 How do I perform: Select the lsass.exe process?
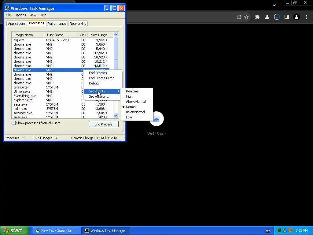pyautogui.click(x=61, y=104)
